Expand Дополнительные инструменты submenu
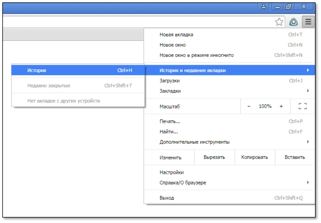The image size is (321, 223). 229,142
